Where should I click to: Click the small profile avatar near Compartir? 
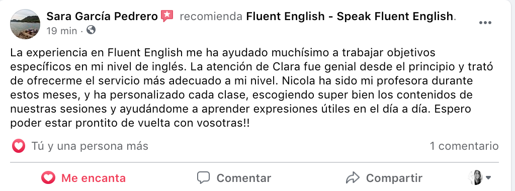click(x=476, y=177)
